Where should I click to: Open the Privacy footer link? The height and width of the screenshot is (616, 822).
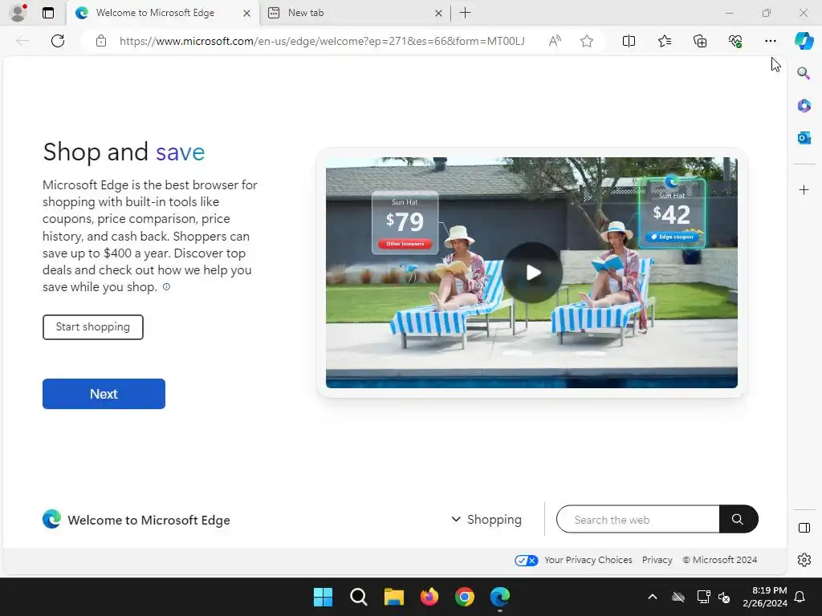657,560
